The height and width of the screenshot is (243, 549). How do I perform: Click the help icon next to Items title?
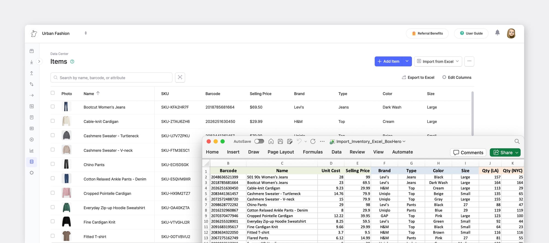pos(72,62)
